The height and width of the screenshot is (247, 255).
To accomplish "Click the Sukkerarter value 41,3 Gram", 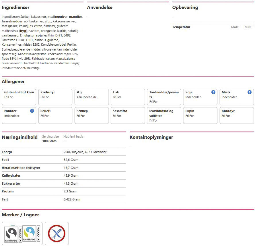I will point(71,184).
